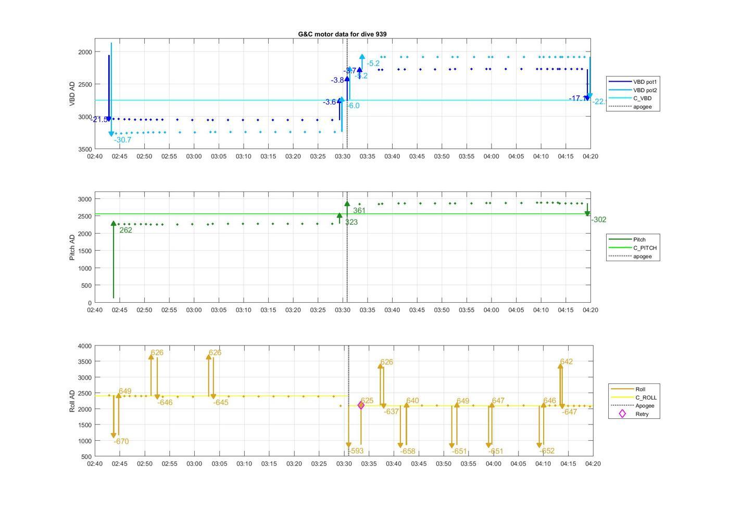729x513 pixels.
Task: Click the '-658' roll annotation
Action: click(x=408, y=451)
